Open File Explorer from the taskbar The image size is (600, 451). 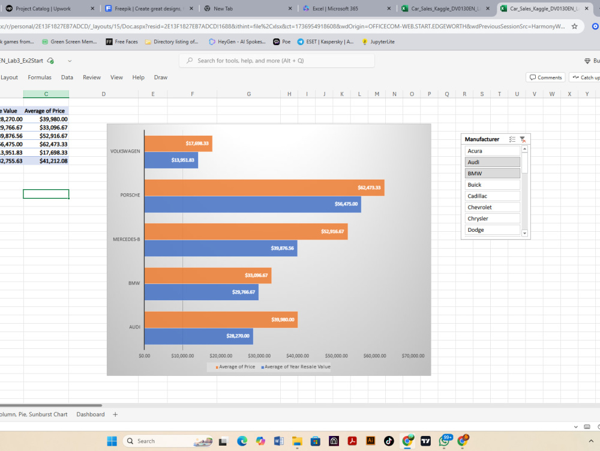coord(297,441)
